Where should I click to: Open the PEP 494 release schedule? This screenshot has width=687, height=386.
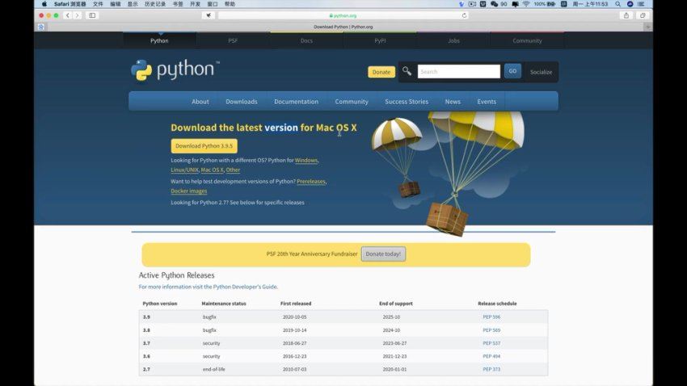(x=491, y=356)
